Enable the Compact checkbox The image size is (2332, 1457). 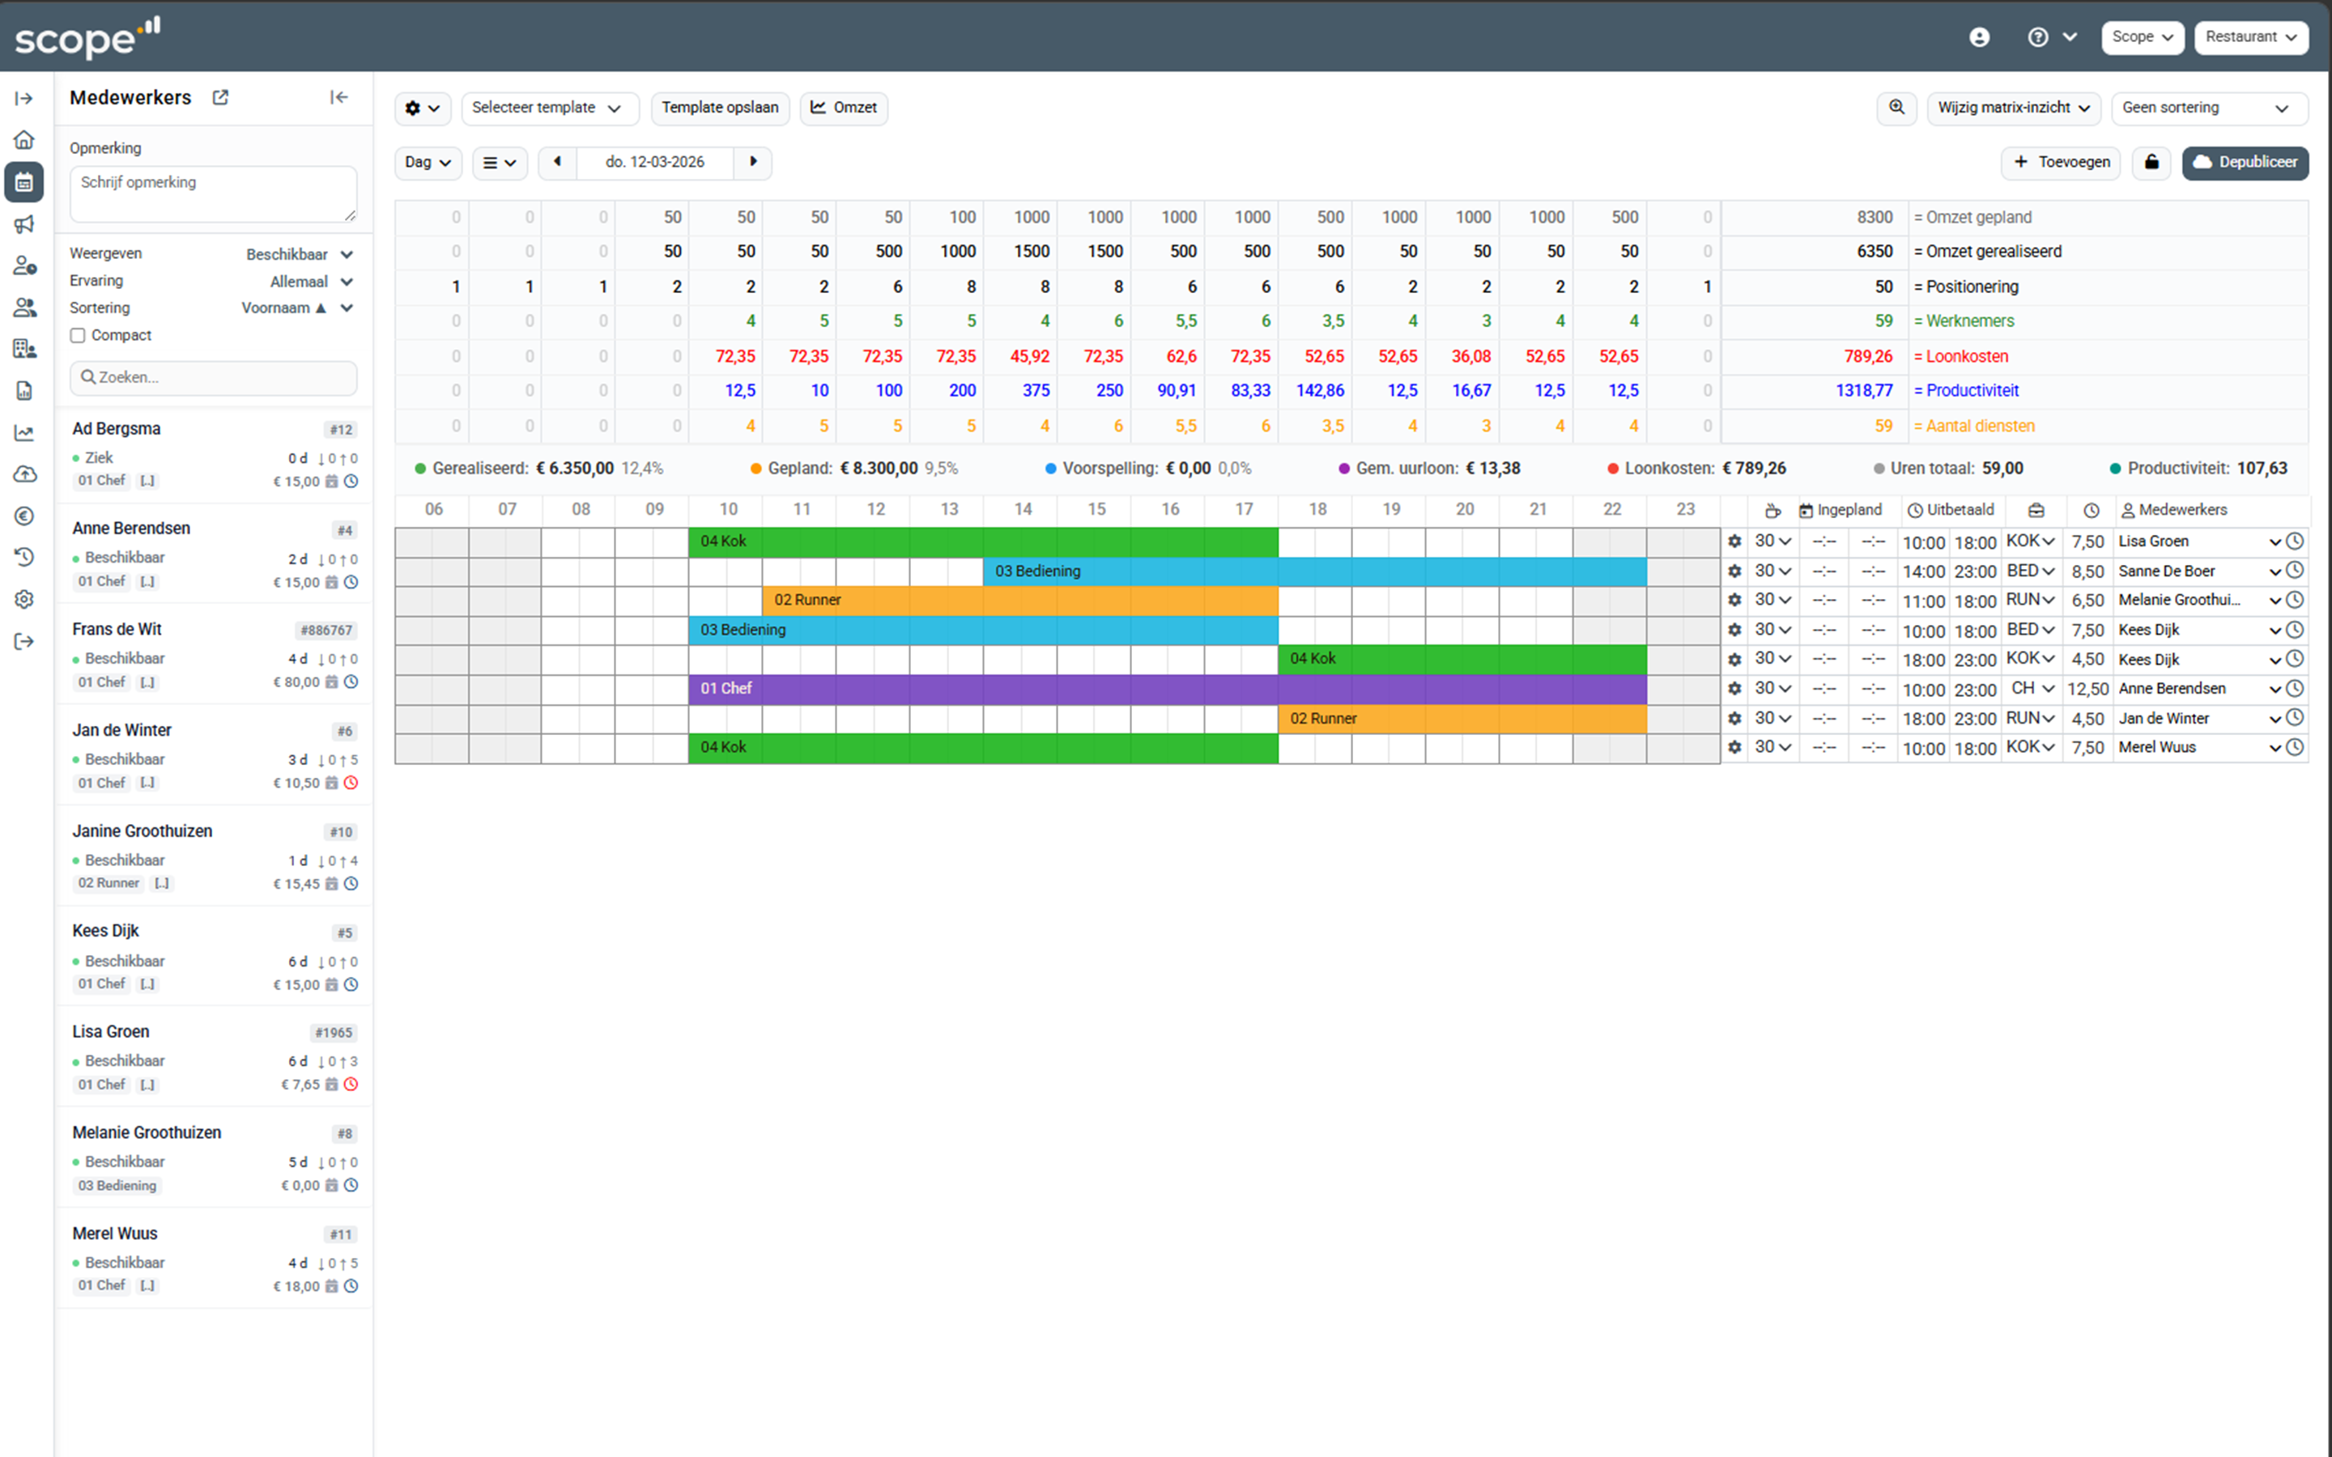(78, 335)
